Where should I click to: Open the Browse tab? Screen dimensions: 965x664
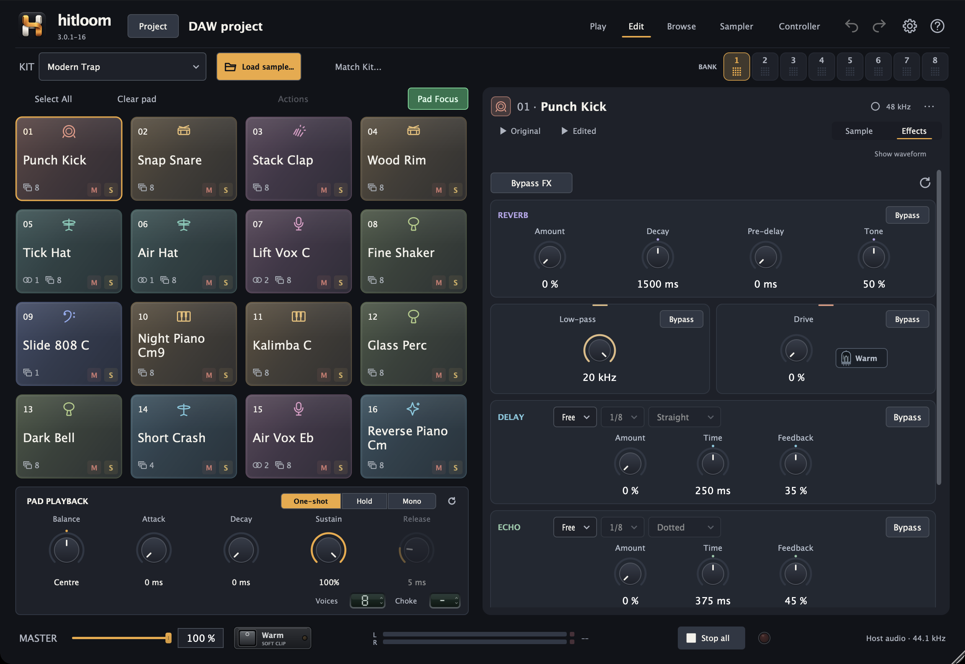click(x=681, y=26)
